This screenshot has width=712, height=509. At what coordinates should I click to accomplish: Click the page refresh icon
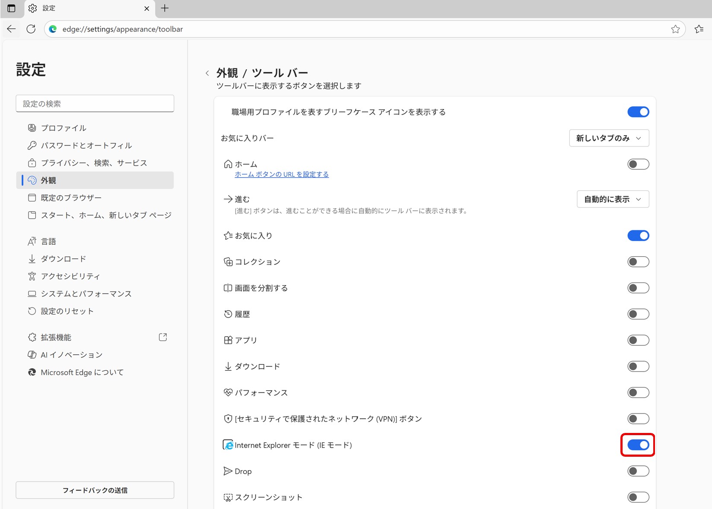31,29
